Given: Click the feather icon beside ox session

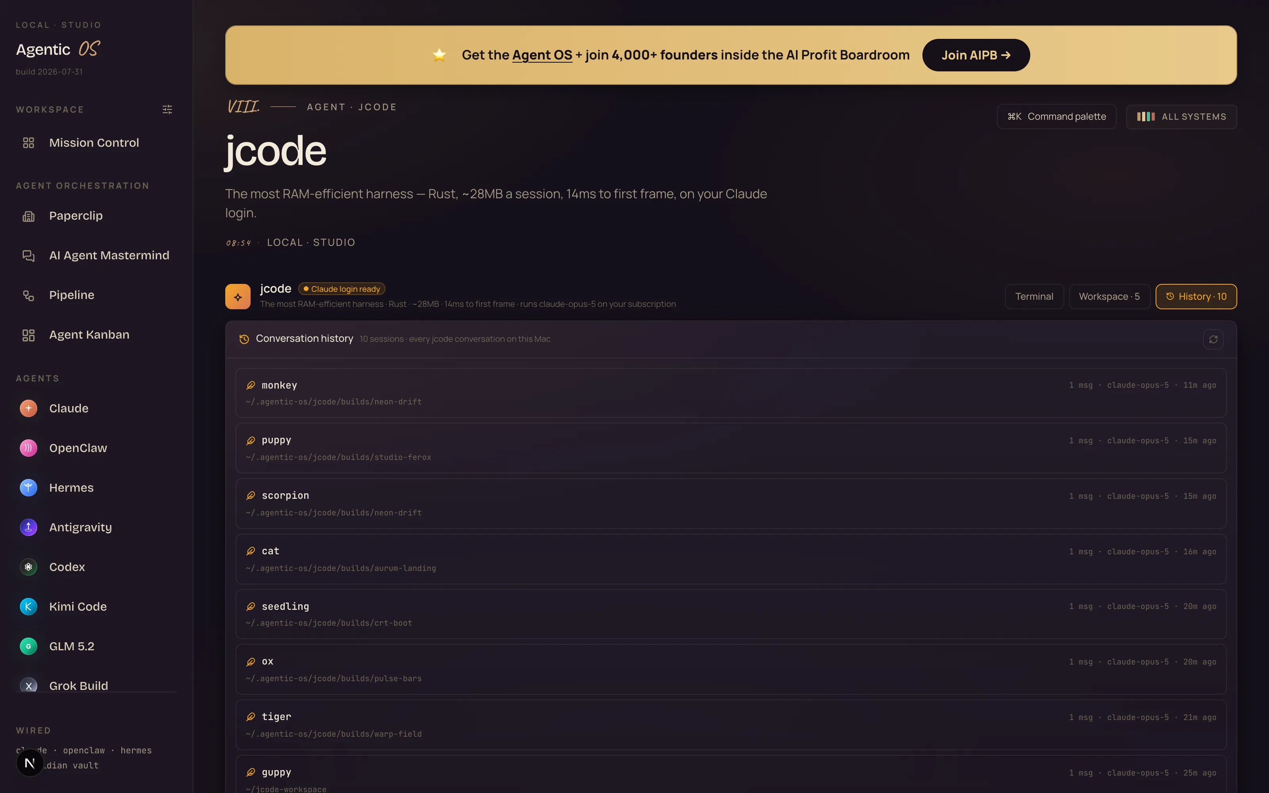Looking at the screenshot, I should tap(251, 662).
